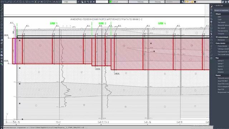Viewport: 229px width, 129px height.
Task: Collapse the Вид properties section
Action: coord(221,58)
